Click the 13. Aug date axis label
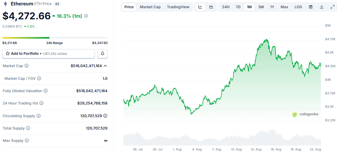Image resolution: width=337 pixels, height=152 pixels. 256,149
